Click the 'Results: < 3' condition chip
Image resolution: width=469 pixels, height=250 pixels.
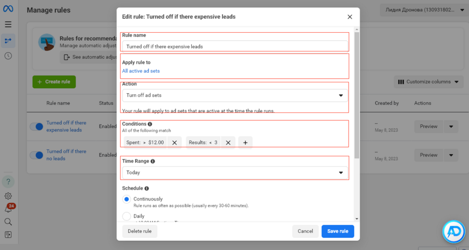pyautogui.click(x=203, y=143)
